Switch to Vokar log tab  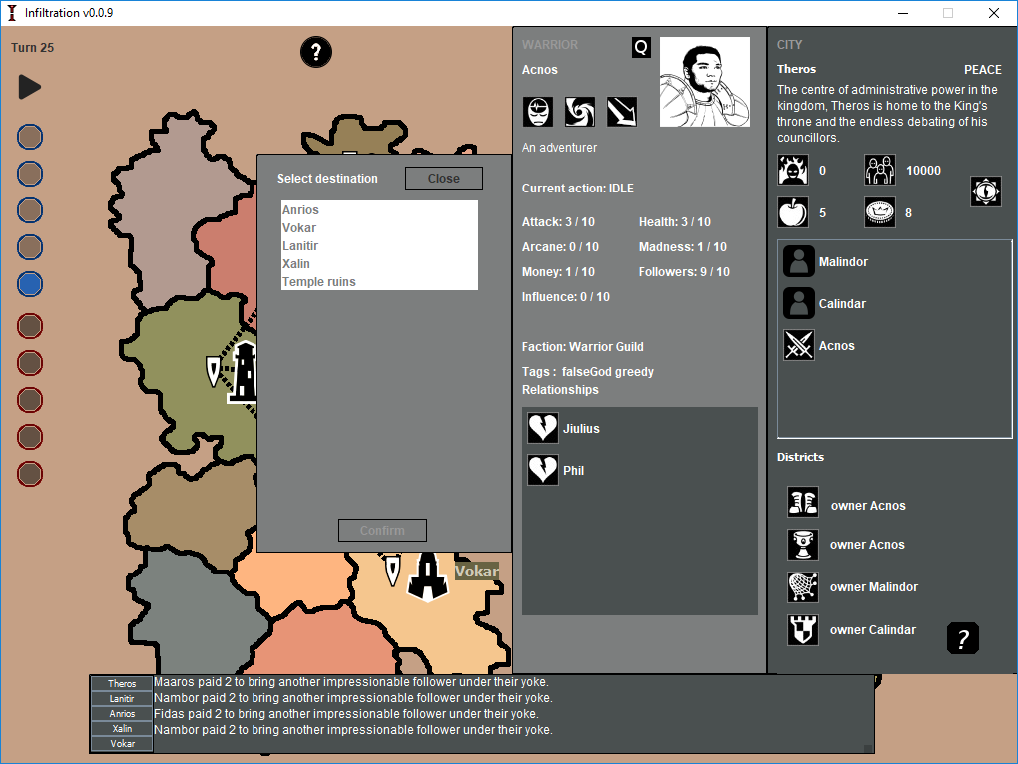click(122, 743)
